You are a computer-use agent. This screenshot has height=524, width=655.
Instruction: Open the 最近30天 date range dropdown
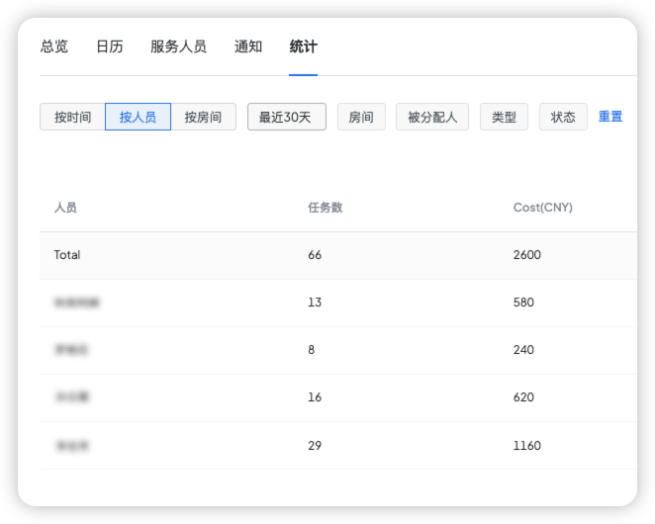[286, 117]
